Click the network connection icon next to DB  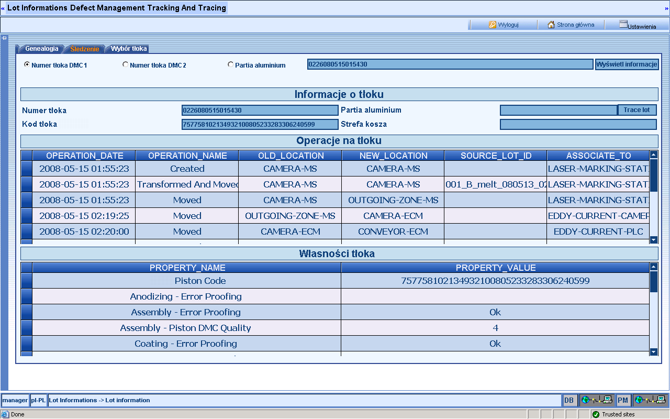(596, 400)
